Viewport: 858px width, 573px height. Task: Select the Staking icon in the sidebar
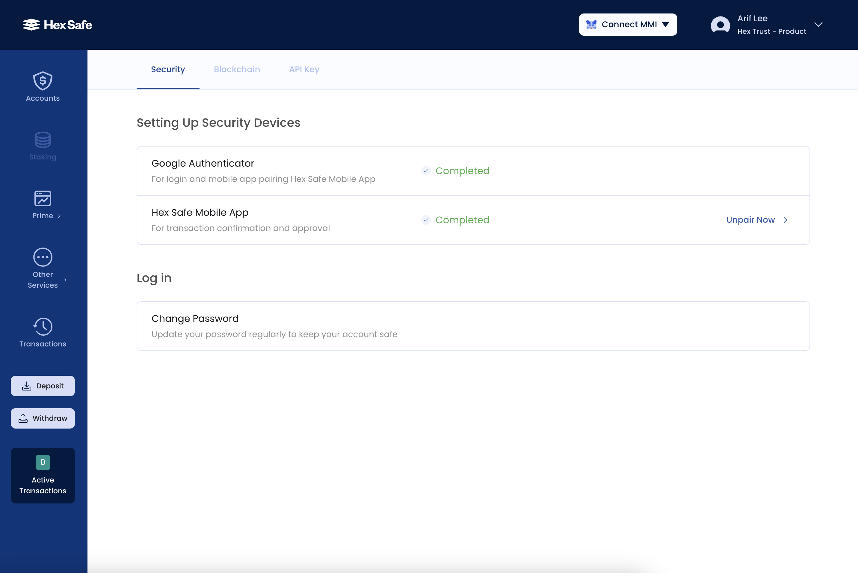[43, 140]
